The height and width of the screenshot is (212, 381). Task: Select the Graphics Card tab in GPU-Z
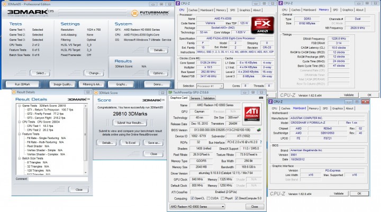(x=179, y=98)
